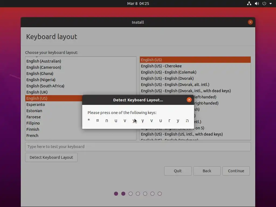Select English (Nigeria) layout
Viewport: 276px width, 207px height.
click(81, 80)
